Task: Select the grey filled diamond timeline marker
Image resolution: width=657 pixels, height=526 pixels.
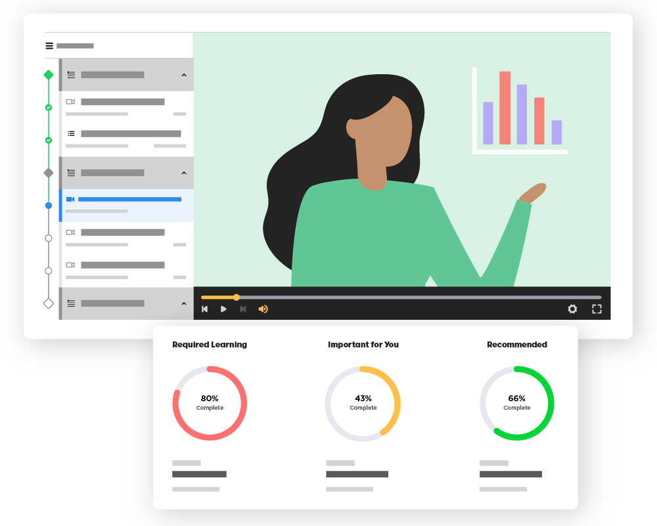Action: [x=49, y=173]
